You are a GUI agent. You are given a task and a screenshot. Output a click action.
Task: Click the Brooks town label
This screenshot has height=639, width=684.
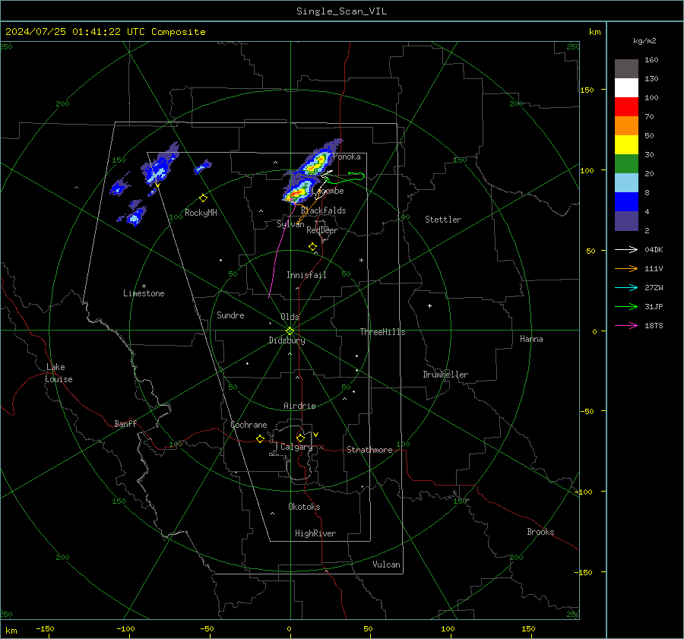click(x=540, y=532)
